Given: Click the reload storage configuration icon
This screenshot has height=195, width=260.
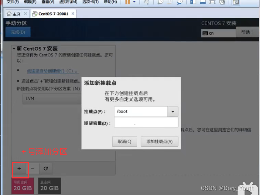Looking at the screenshot, I should pyautogui.click(x=46, y=169).
